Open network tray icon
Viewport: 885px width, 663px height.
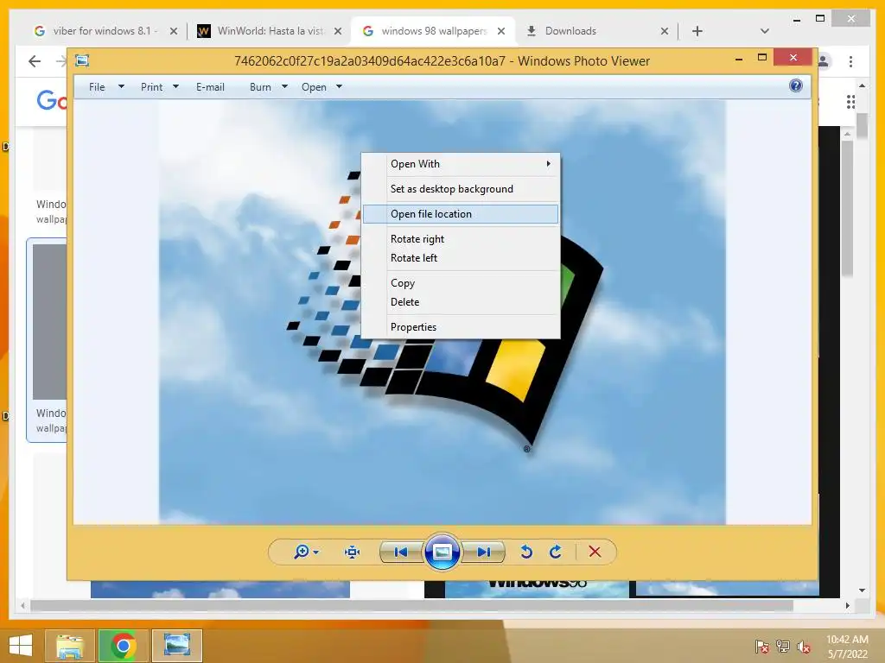(x=783, y=647)
